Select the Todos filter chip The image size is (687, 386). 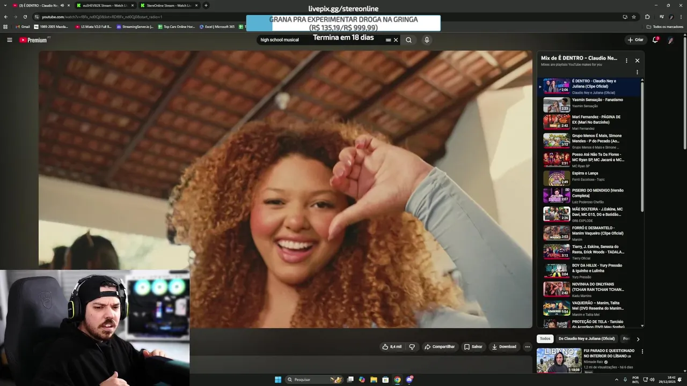click(545, 339)
